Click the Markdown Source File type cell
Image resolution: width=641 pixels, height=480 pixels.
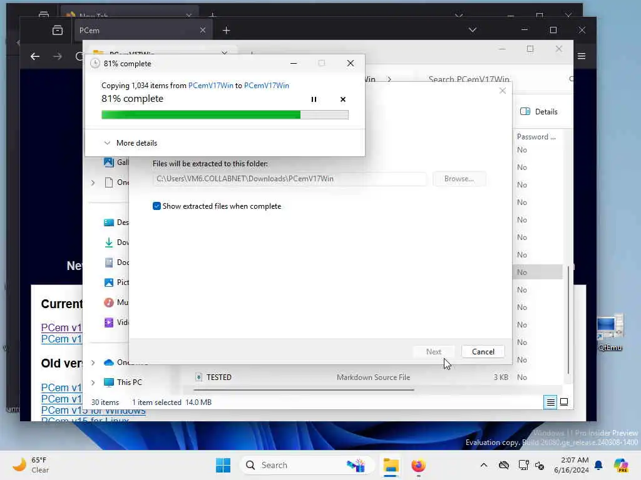tap(373, 377)
